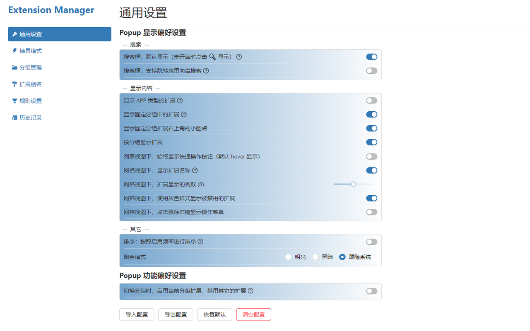Open the 历史记录 page from the sidebar
The height and width of the screenshot is (331, 530).
click(30, 117)
